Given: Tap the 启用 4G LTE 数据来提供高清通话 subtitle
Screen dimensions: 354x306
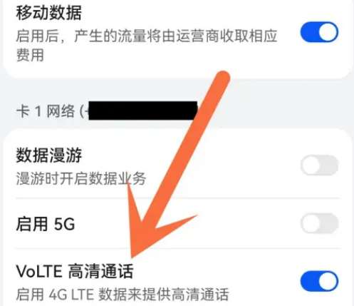Looking at the screenshot, I should point(123,294).
